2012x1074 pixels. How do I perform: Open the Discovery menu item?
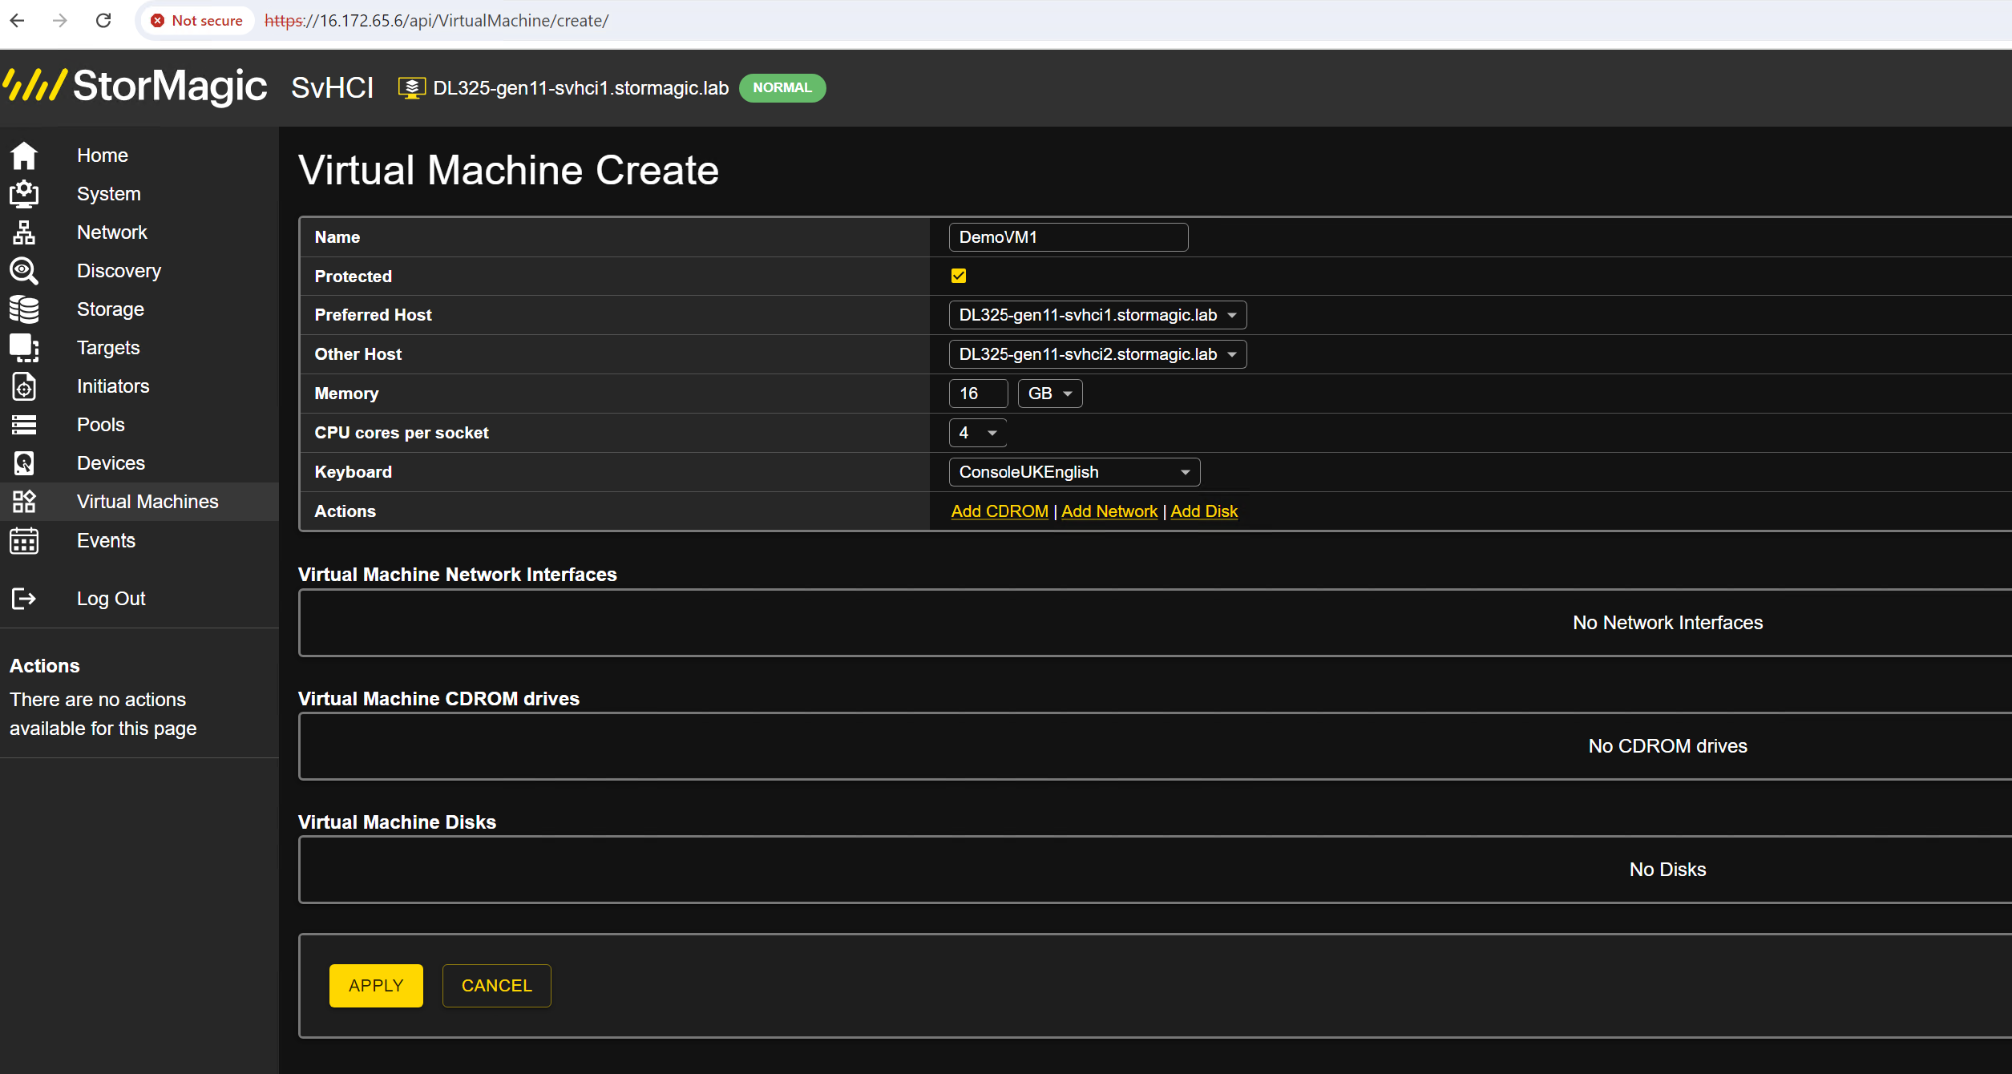(119, 271)
